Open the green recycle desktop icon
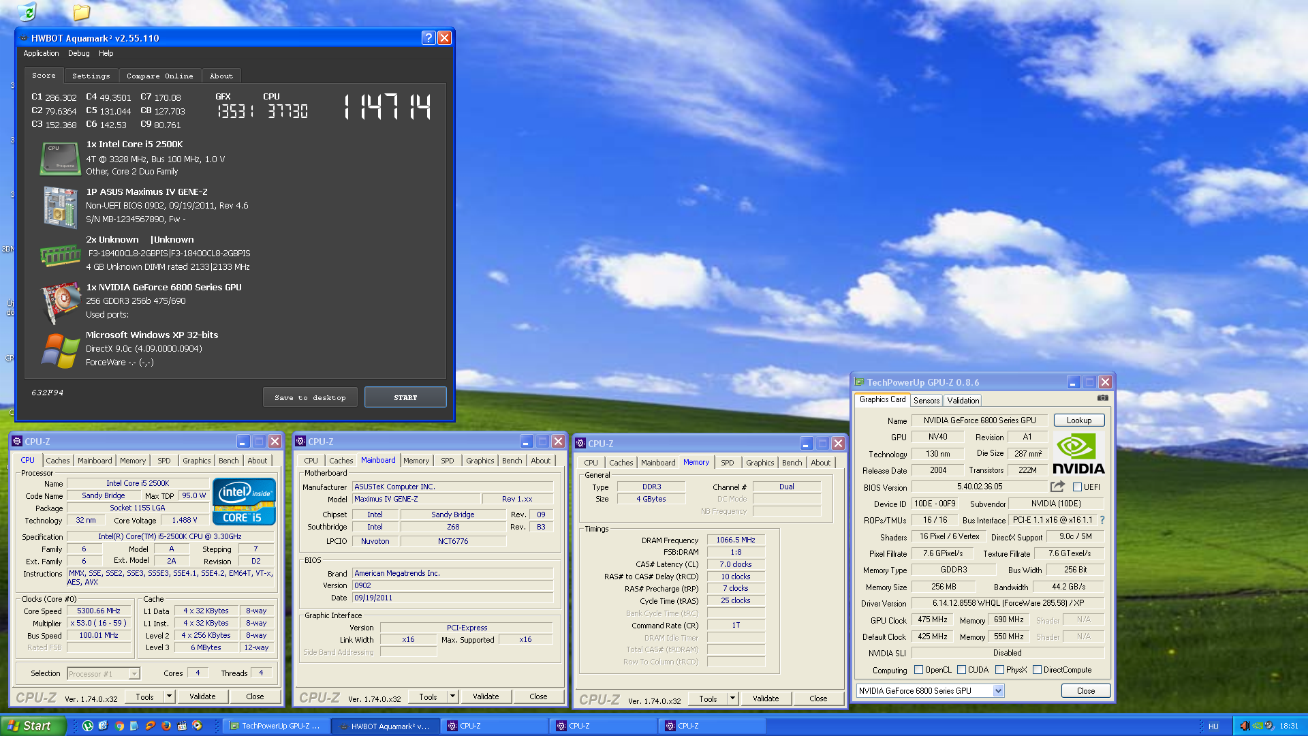The image size is (1308, 736). point(27,12)
